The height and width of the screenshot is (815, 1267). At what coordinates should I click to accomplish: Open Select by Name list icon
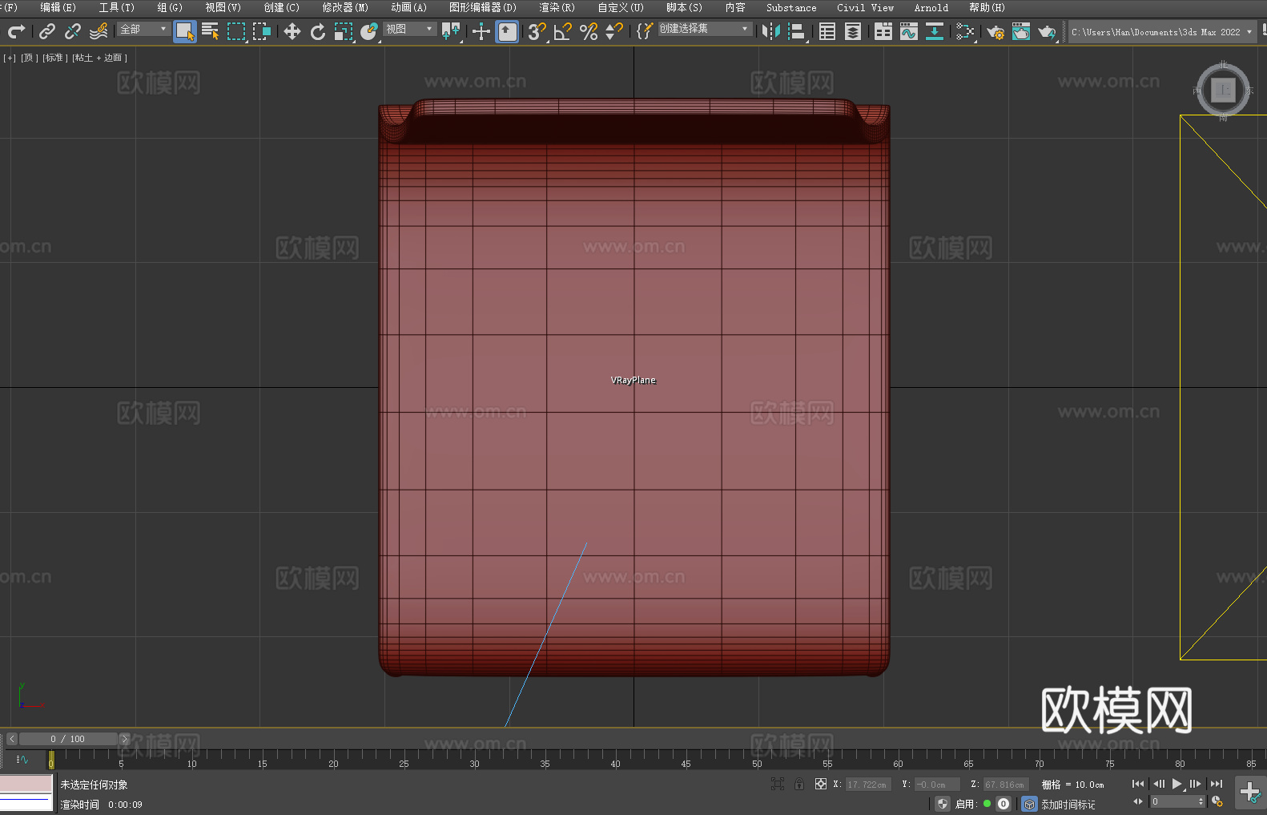[x=211, y=31]
